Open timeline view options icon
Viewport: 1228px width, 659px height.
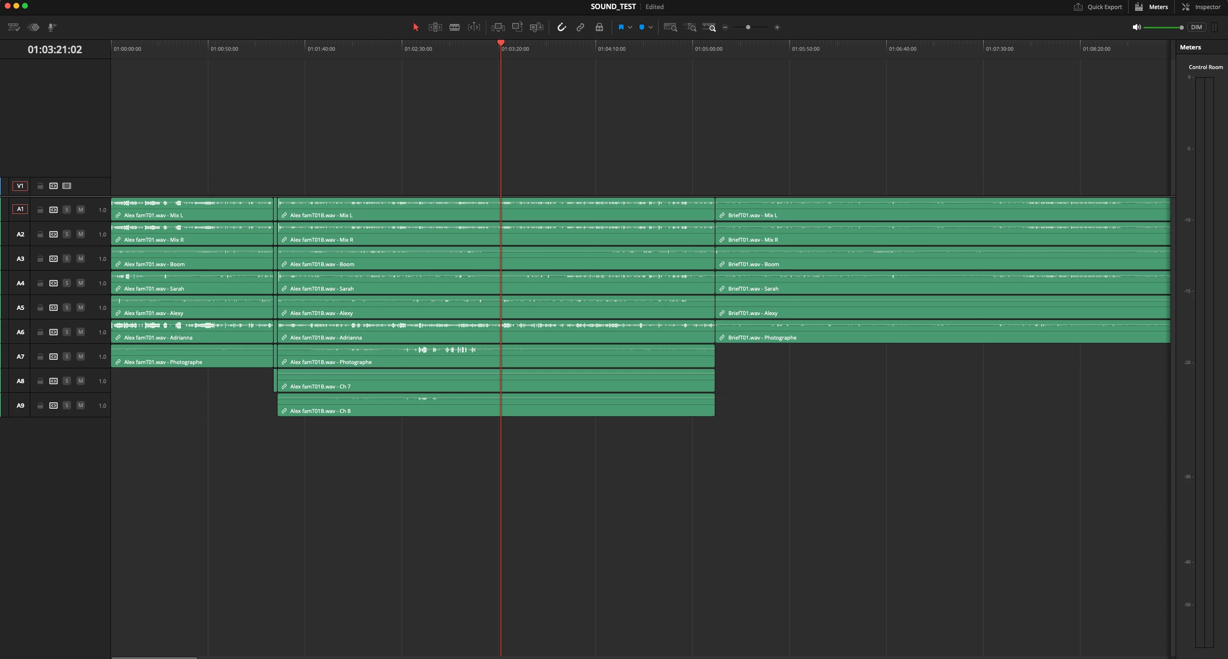point(13,27)
